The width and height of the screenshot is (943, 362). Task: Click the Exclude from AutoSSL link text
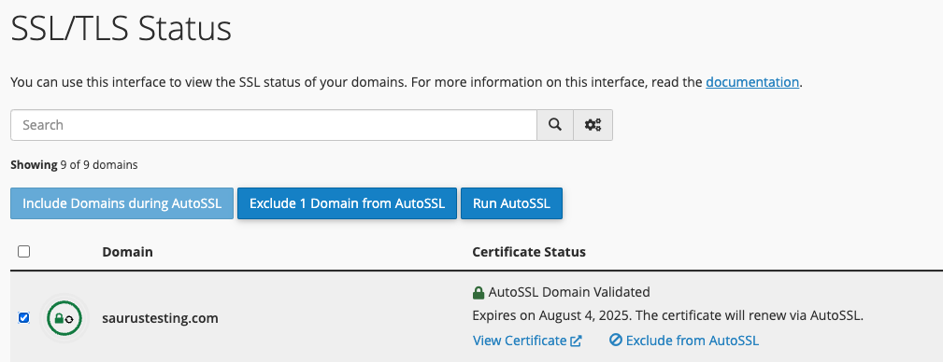coord(693,341)
